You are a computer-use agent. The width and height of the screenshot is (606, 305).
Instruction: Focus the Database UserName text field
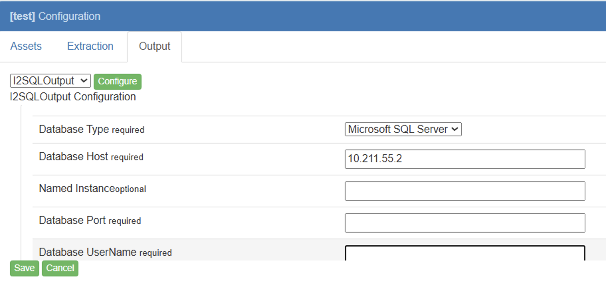[x=465, y=253]
